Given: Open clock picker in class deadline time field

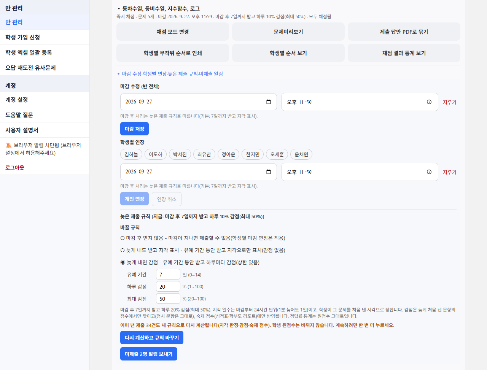Looking at the screenshot, I should pyautogui.click(x=429, y=102).
